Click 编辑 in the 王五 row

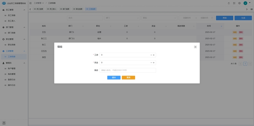point(235,32)
